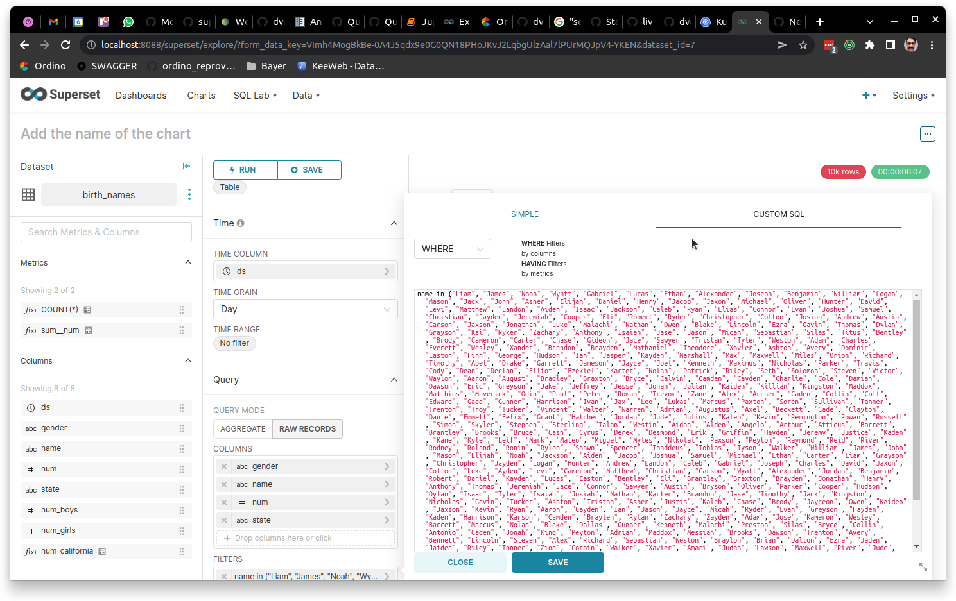Open the Settings dropdown

click(x=913, y=95)
